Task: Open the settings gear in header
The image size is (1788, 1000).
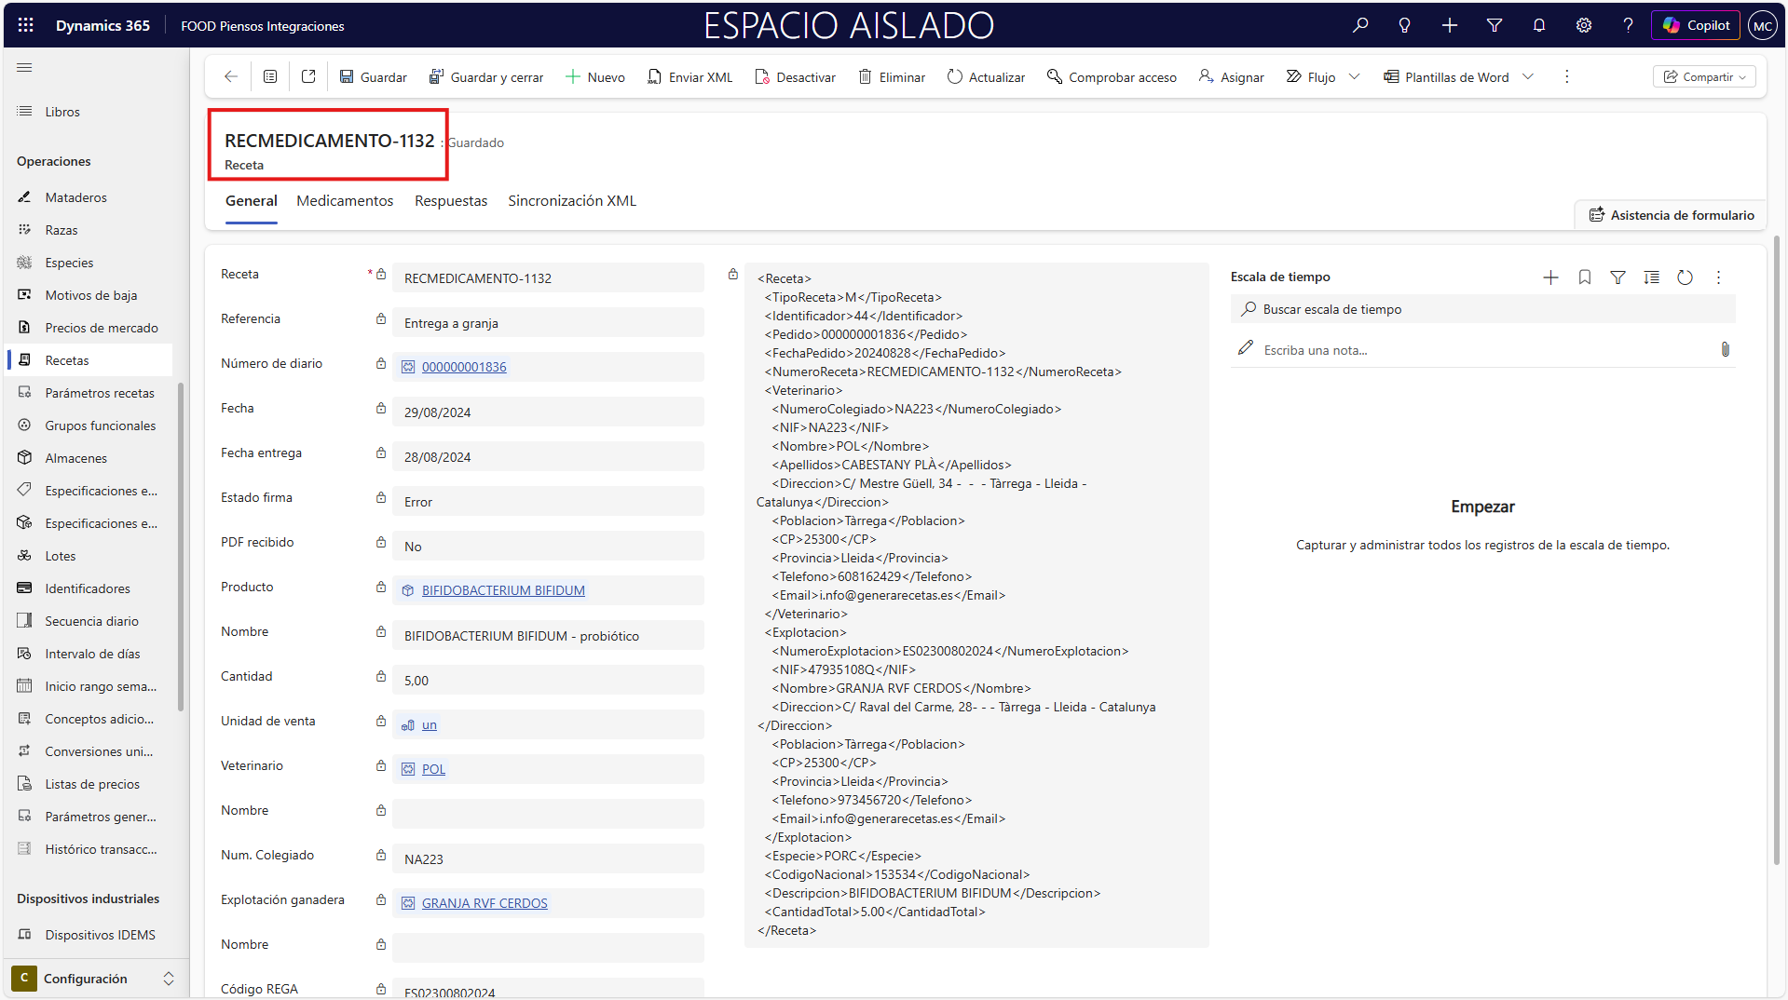Action: (1584, 25)
